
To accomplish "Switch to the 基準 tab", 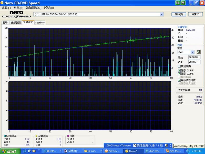I will point(5,23).
